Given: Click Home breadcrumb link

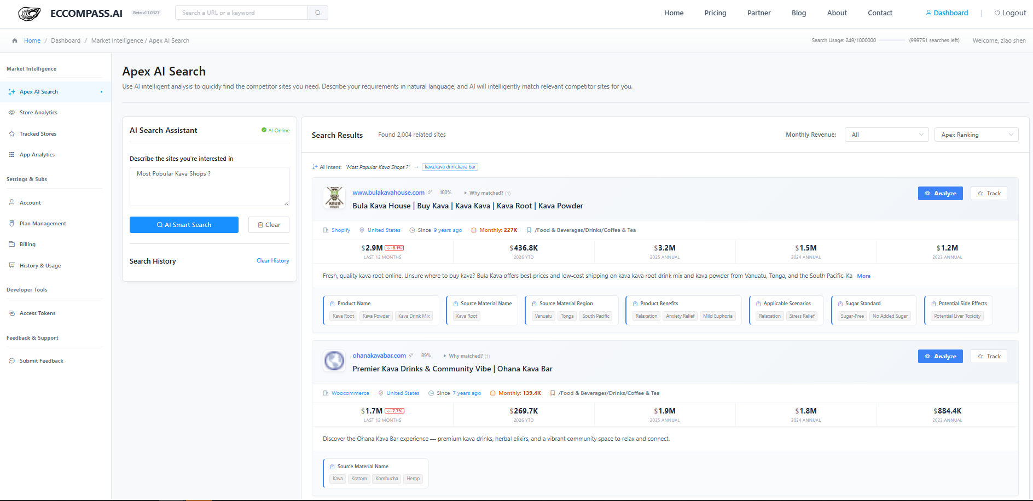Looking at the screenshot, I should click(32, 40).
